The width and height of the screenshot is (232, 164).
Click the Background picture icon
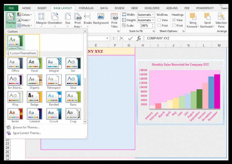tap(101, 16)
